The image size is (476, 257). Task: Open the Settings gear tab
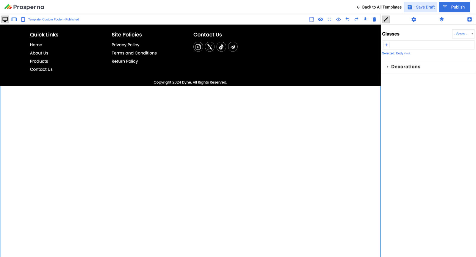pyautogui.click(x=414, y=19)
